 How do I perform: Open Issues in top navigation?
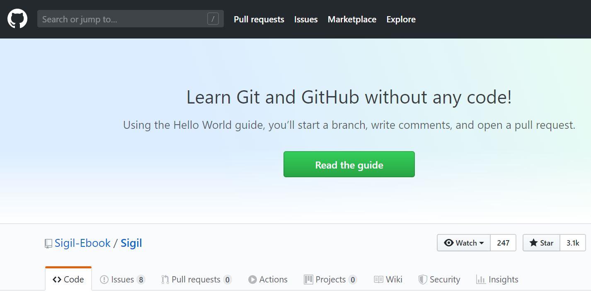[306, 19]
